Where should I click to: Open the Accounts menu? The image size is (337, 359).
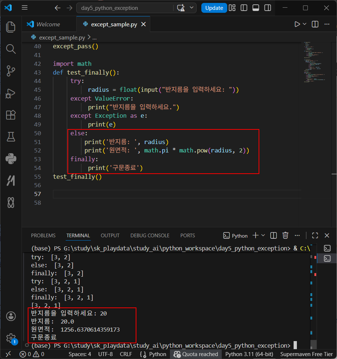[11, 317]
